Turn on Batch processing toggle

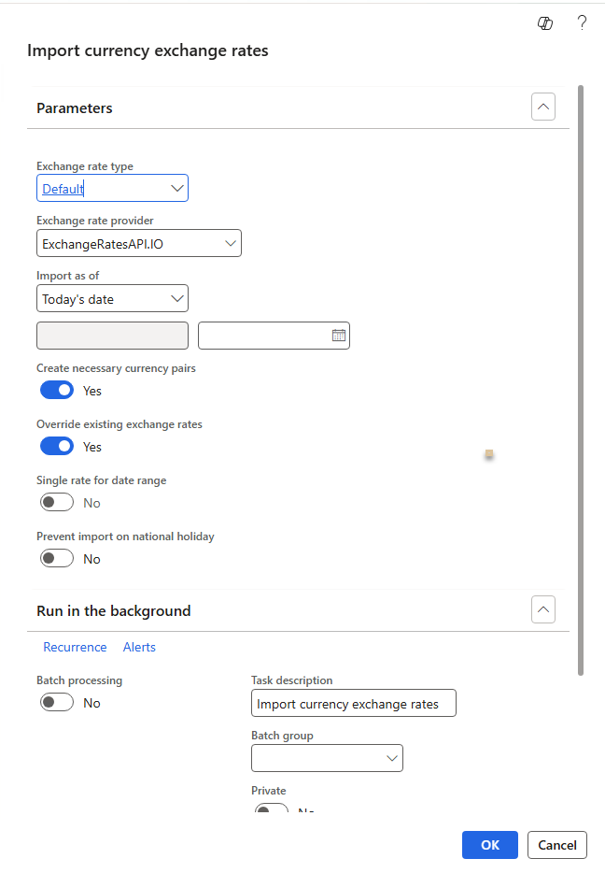pos(57,703)
